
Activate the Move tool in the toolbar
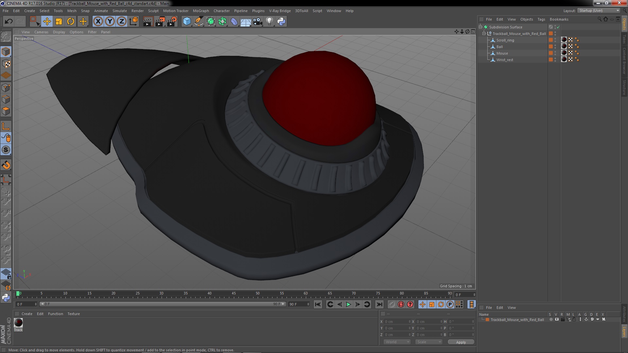[x=47, y=22]
